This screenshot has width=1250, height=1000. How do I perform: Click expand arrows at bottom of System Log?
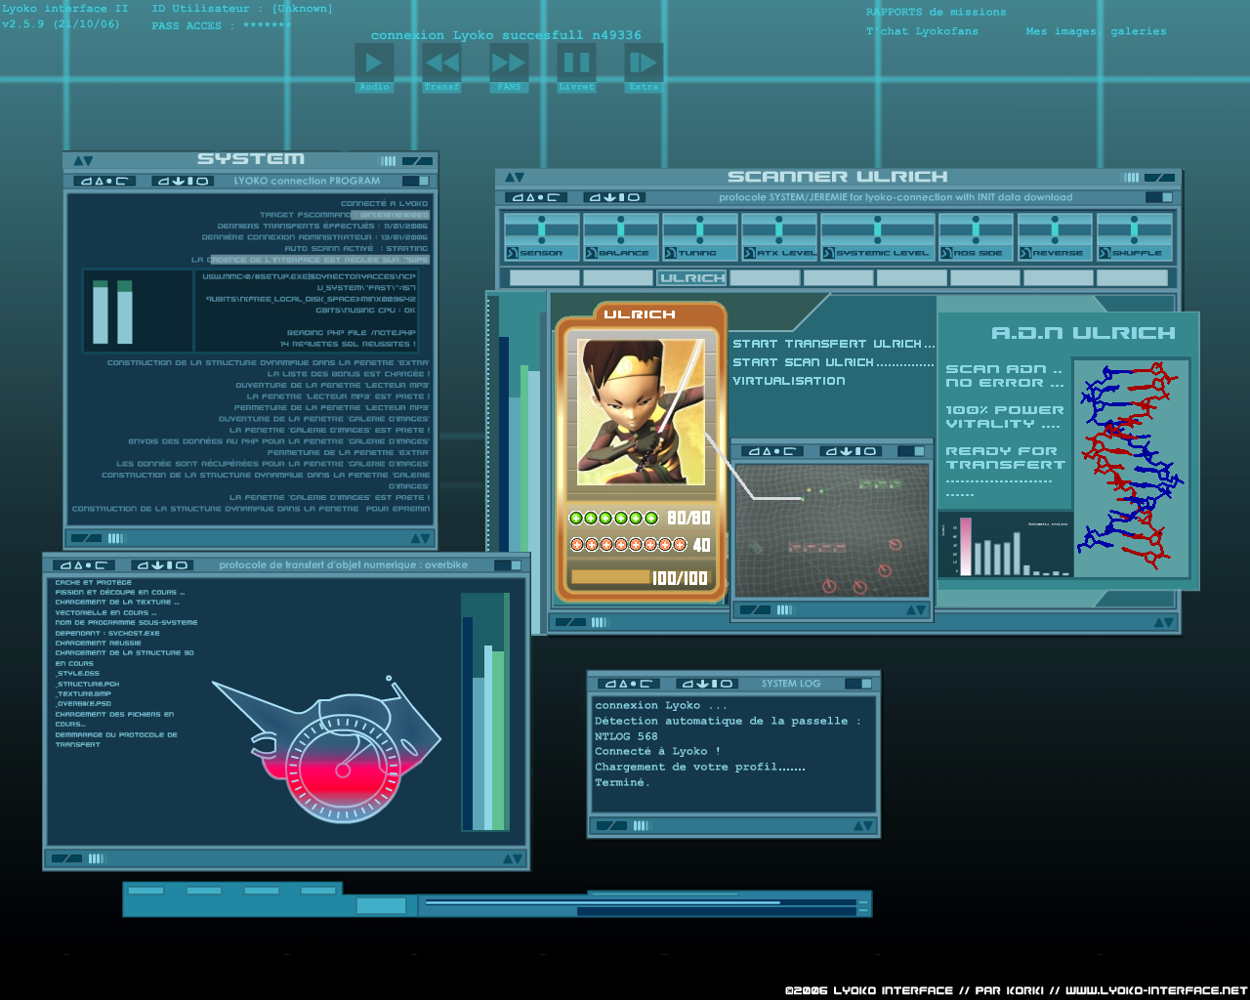[x=862, y=826]
